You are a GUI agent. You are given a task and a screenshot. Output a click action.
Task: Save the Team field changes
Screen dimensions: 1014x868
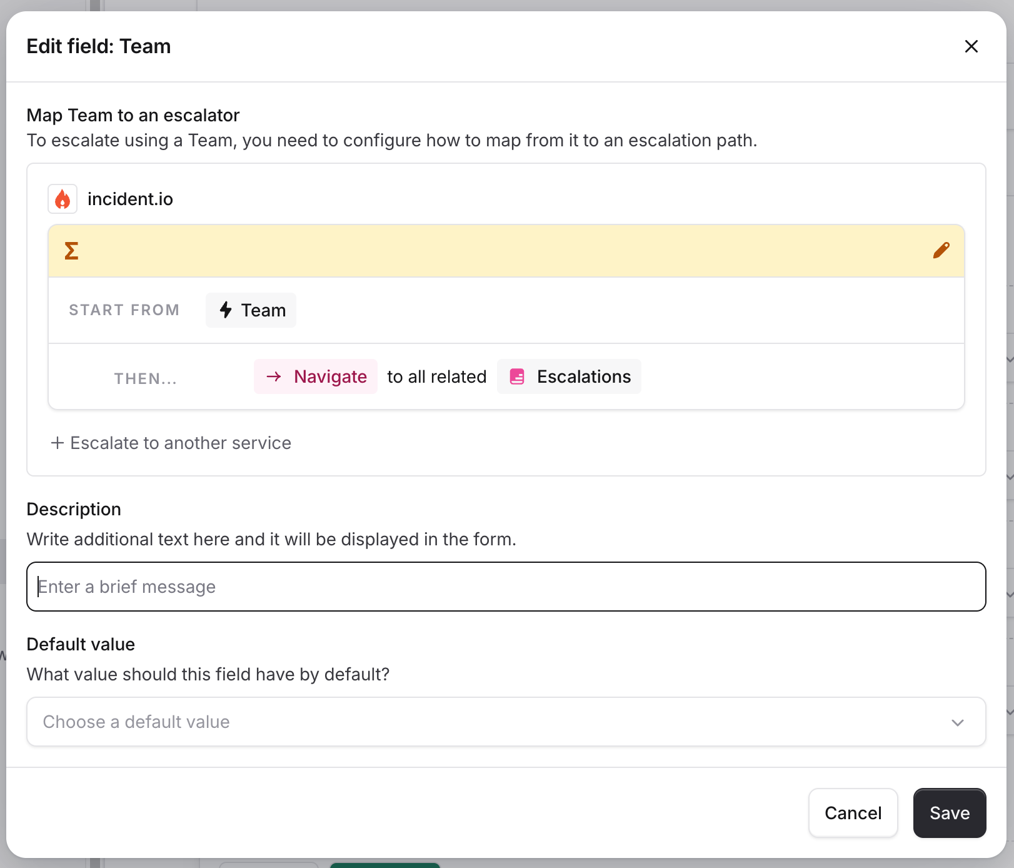pos(949,813)
